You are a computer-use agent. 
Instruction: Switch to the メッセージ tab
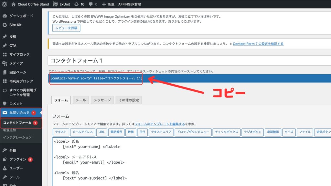[102, 100]
